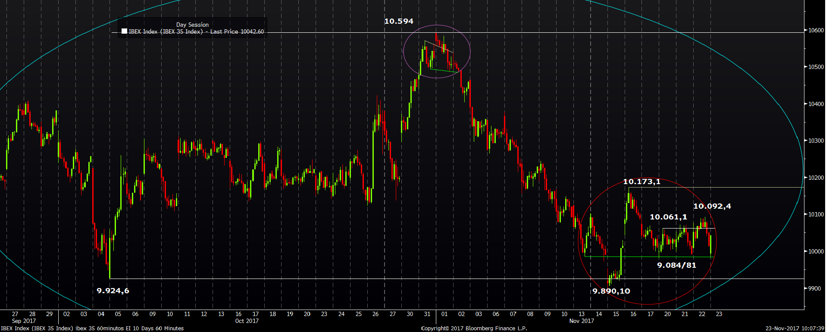Click the 'Oct 2017' month label
This screenshot has width=826, height=332.
coord(247,321)
